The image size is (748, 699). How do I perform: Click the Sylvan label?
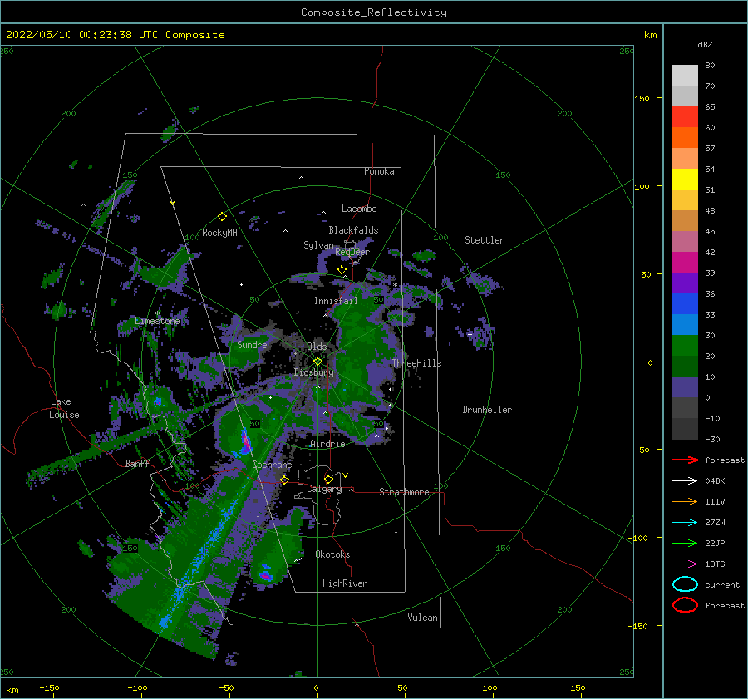coord(318,245)
